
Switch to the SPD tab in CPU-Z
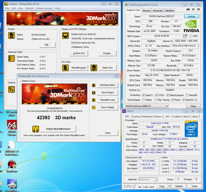167,116
